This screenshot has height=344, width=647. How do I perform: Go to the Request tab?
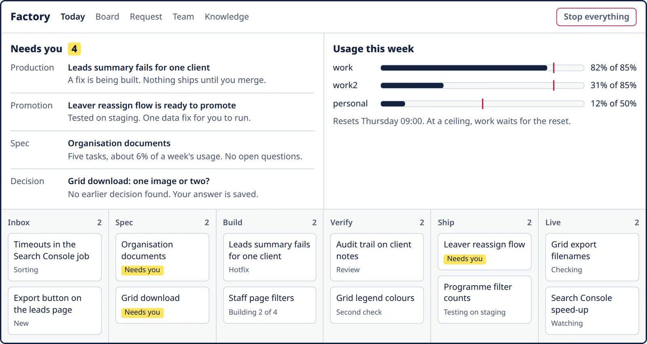tap(146, 17)
